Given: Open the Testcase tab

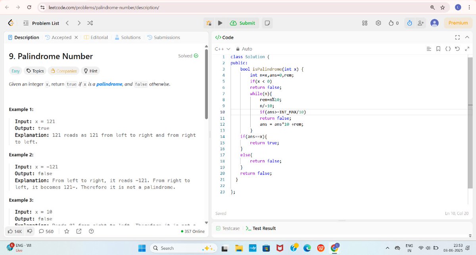Looking at the screenshot, I should 228,228.
